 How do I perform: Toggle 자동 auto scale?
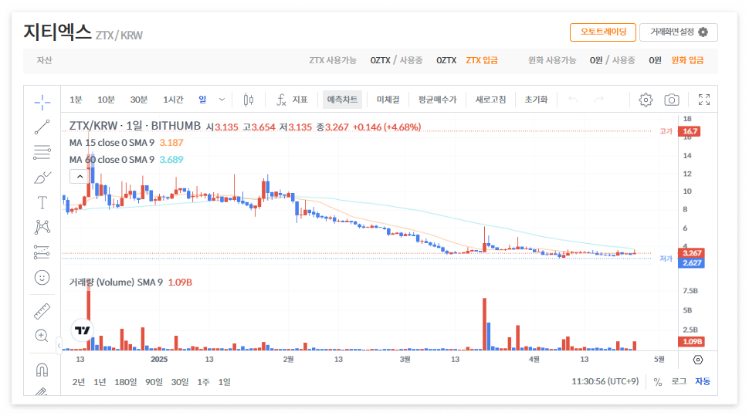pyautogui.click(x=702, y=381)
